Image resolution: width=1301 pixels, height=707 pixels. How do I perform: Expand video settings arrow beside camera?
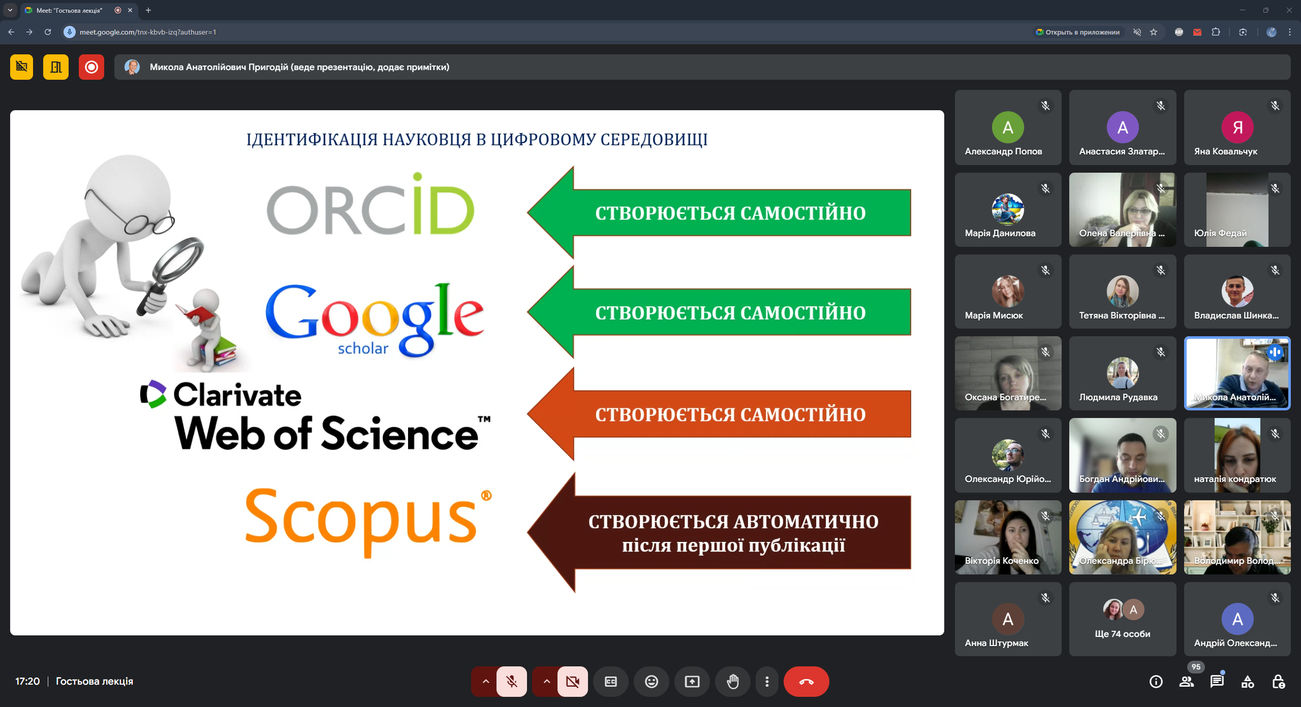[x=546, y=682]
